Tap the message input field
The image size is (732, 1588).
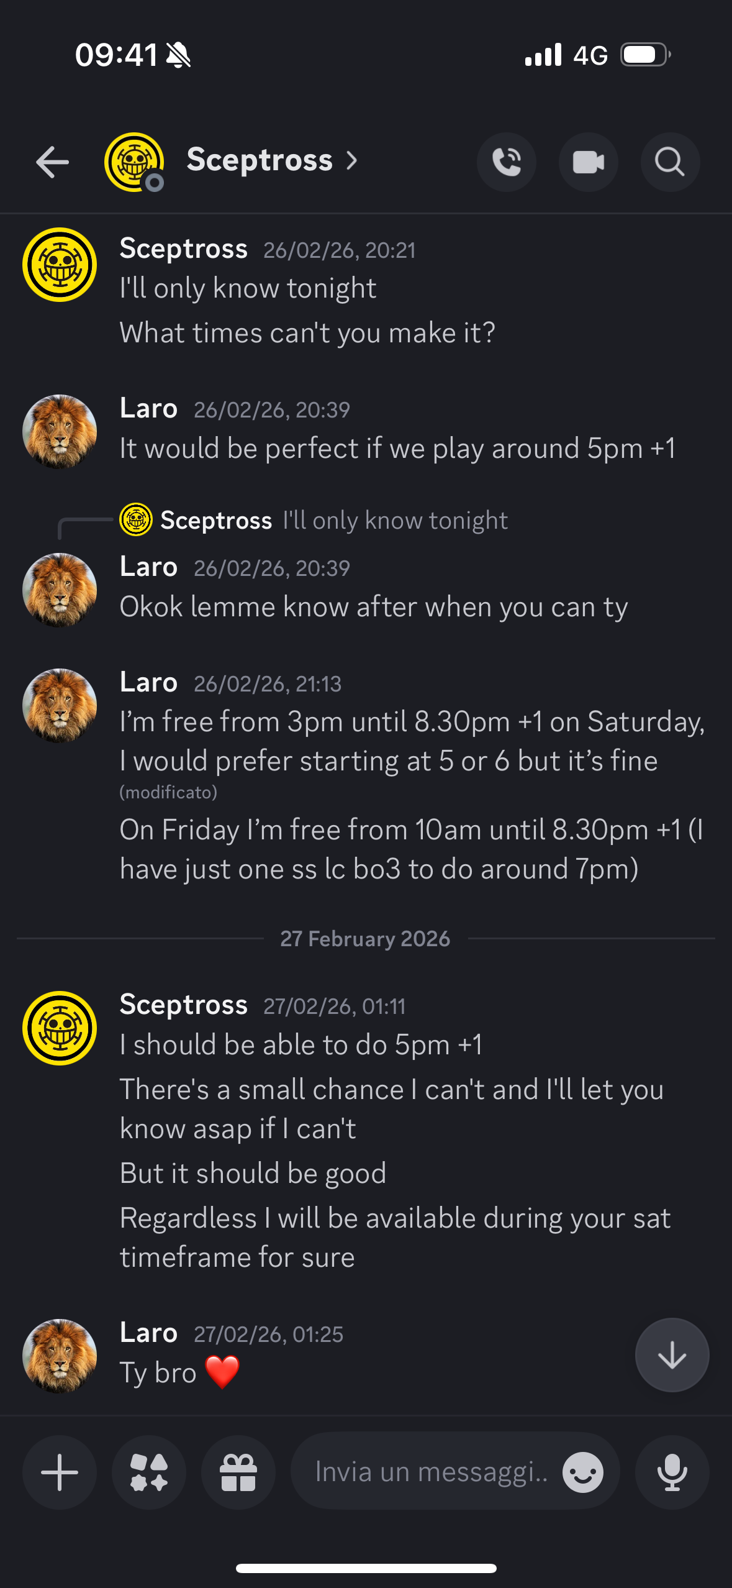[431, 1472]
